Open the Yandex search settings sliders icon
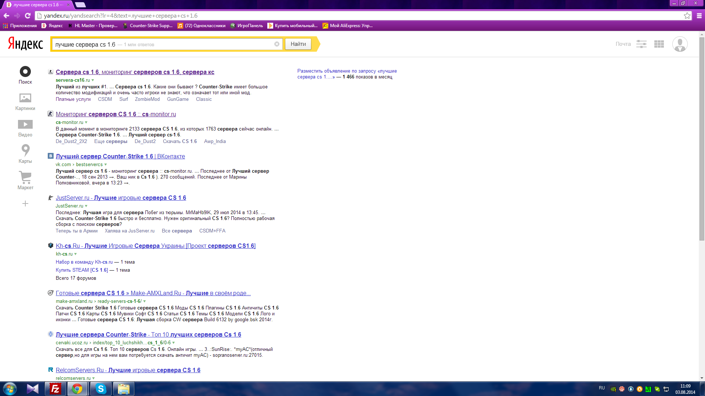Viewport: 705px width, 396px height. pyautogui.click(x=641, y=44)
